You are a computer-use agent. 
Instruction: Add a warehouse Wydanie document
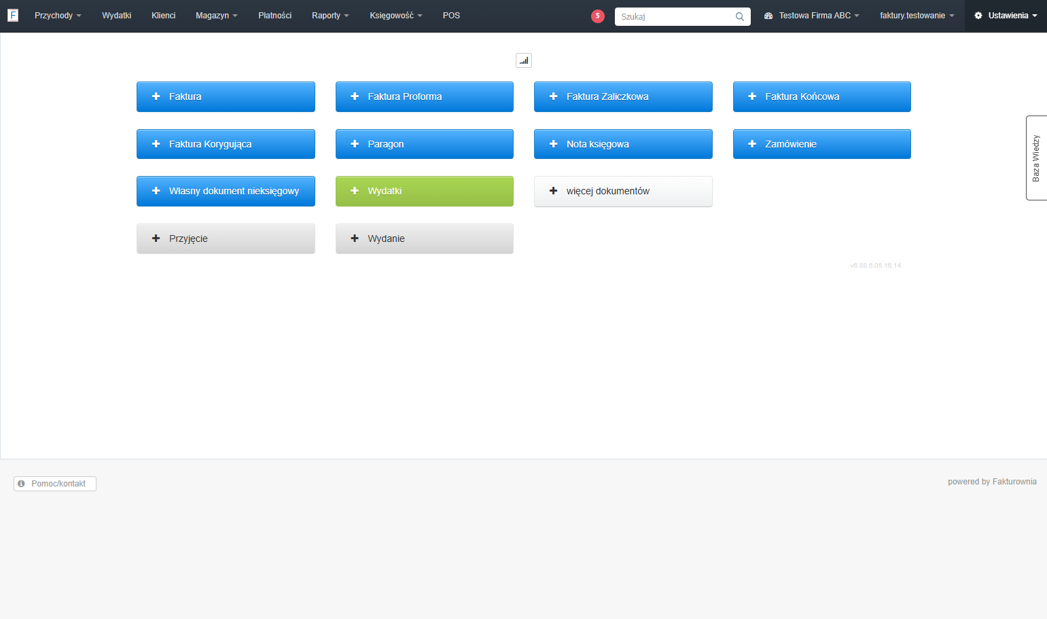425,238
